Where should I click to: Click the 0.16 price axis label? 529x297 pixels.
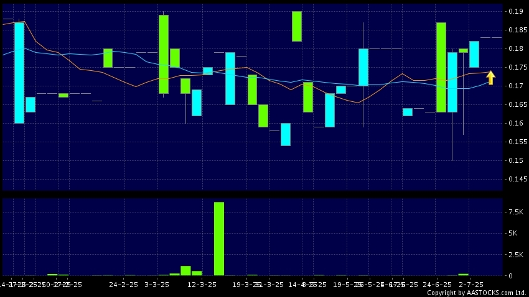[515, 123]
